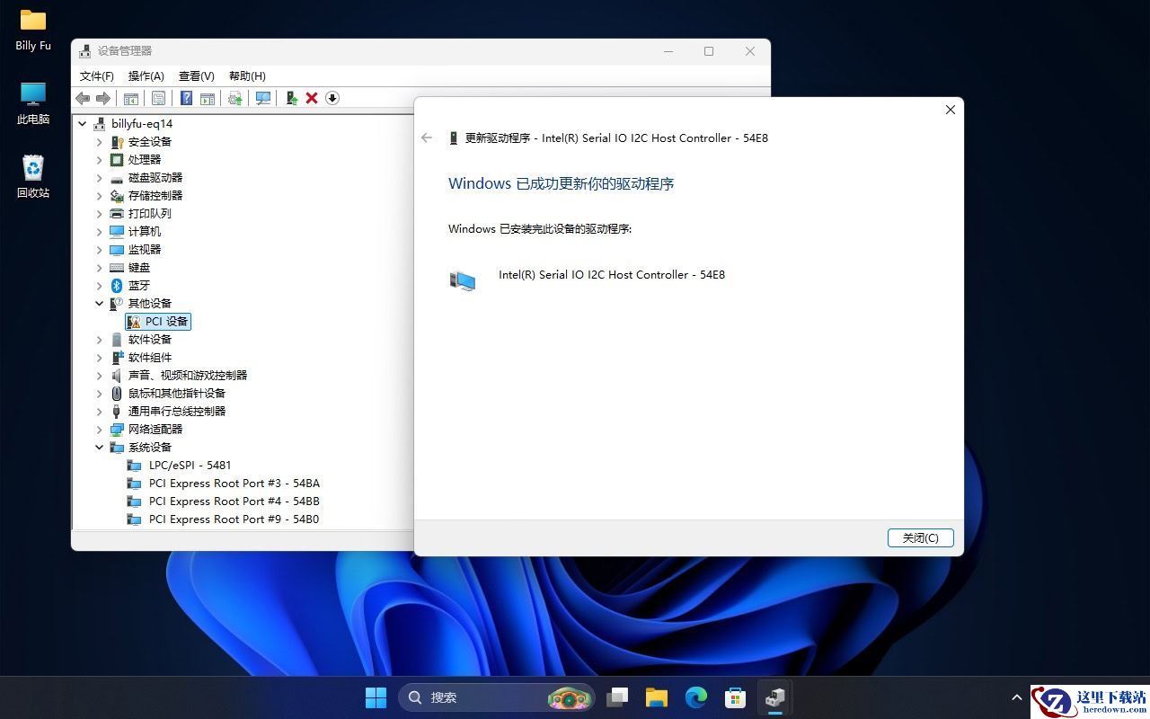Open the 文件(F) menu
The image size is (1150, 719).
(97, 76)
